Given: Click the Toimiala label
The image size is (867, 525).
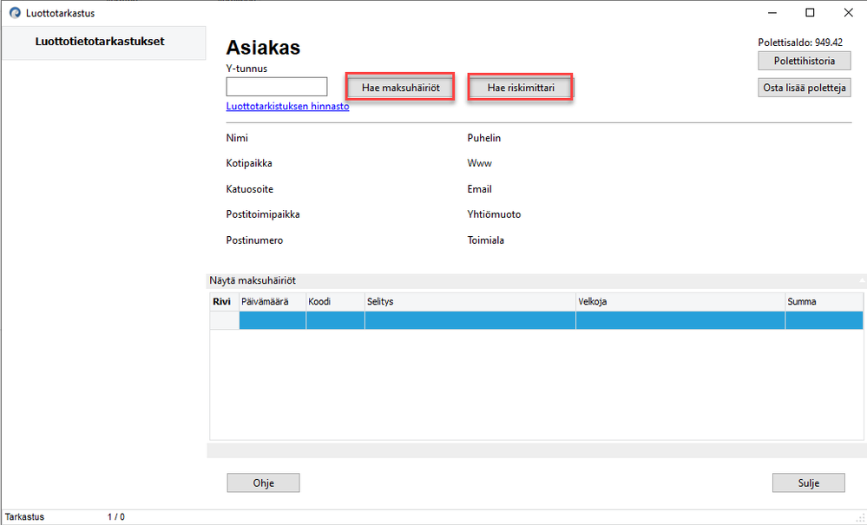Looking at the screenshot, I should point(485,240).
